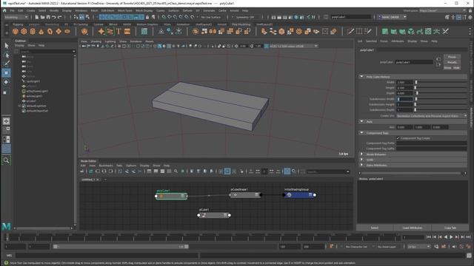The height and width of the screenshot is (266, 474).
Task: Click the Outliner search magnifier in toolbox
Action: pos(7,160)
